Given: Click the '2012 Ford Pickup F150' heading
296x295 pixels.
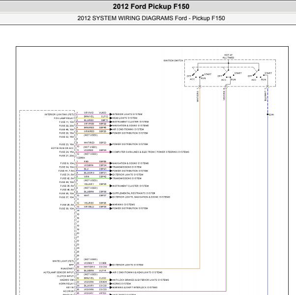Looking at the screenshot, I should pos(151,6).
